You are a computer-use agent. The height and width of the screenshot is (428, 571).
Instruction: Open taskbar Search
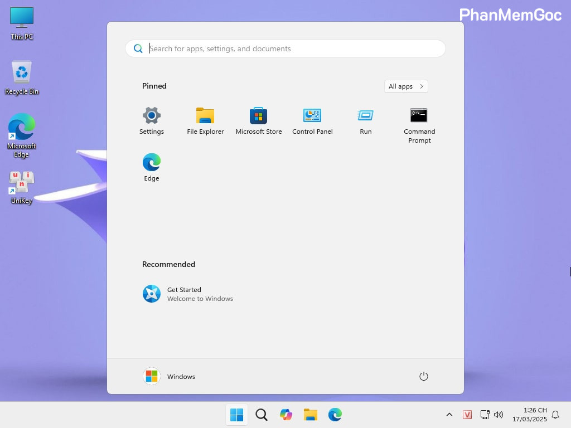pos(261,415)
